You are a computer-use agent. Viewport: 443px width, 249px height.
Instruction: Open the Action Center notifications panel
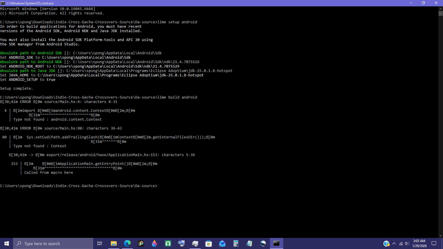[x=434, y=244]
